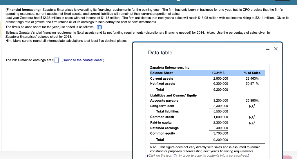Select the 12/31/13 column header
This screenshot has width=297, height=159.
click(218, 73)
